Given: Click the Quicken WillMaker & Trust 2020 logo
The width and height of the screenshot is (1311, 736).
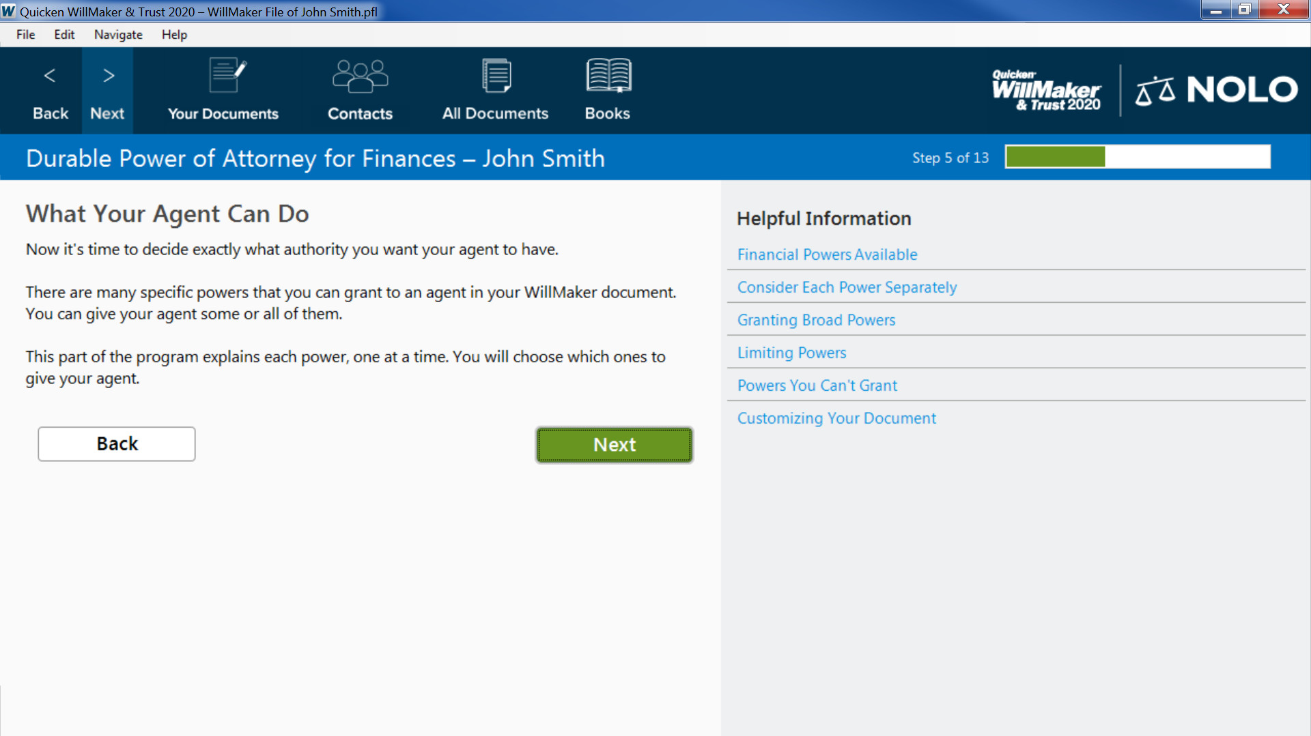Looking at the screenshot, I should coord(1047,90).
